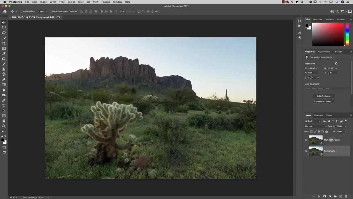Select the Hand tool
The image size is (353, 199).
pos(4,121)
